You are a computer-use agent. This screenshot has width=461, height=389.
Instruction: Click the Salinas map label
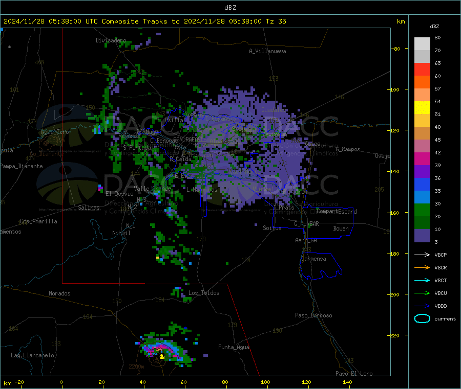click(89, 208)
